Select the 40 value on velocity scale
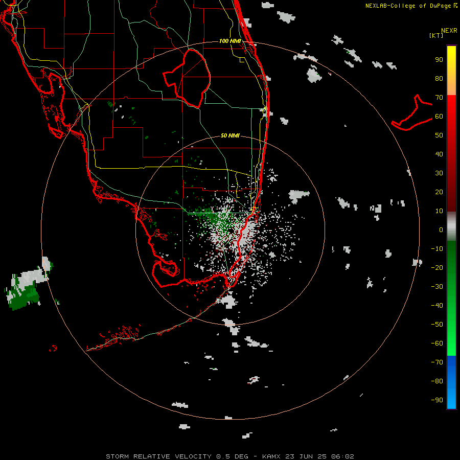The height and width of the screenshot is (460, 460). 439,154
